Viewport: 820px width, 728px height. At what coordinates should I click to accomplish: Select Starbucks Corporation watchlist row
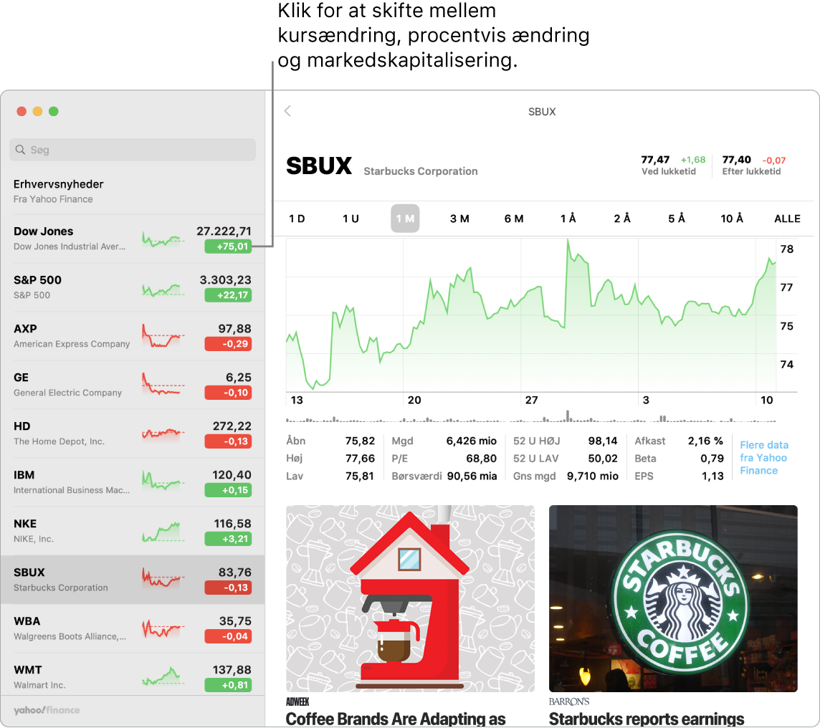click(133, 580)
